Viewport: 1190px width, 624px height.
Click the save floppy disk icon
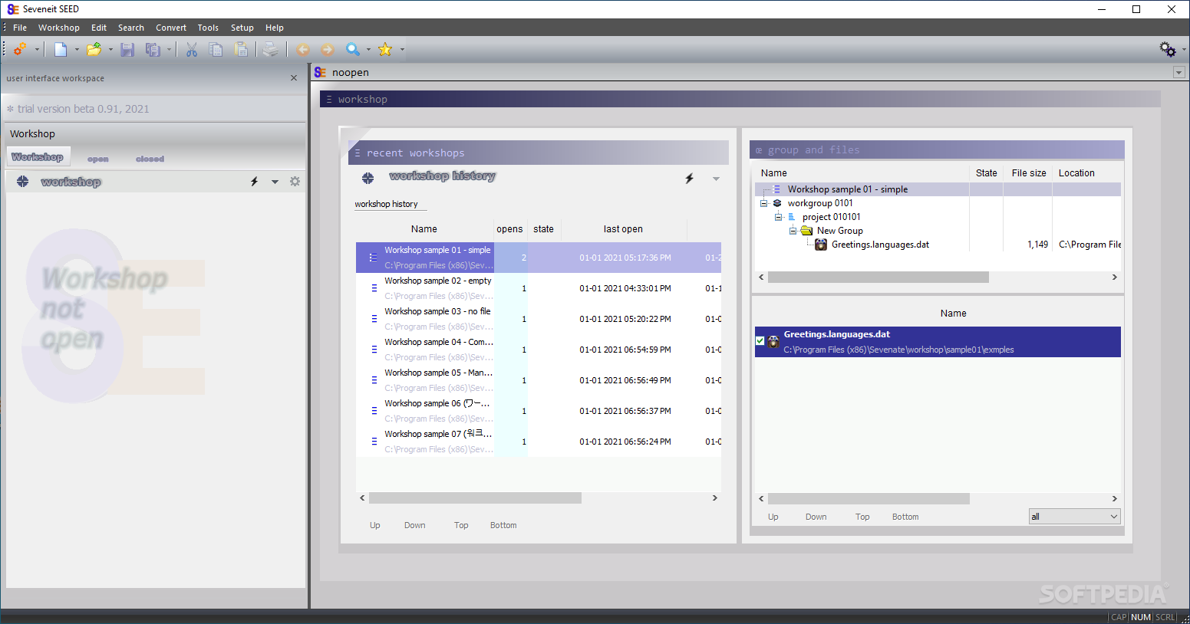tap(127, 49)
